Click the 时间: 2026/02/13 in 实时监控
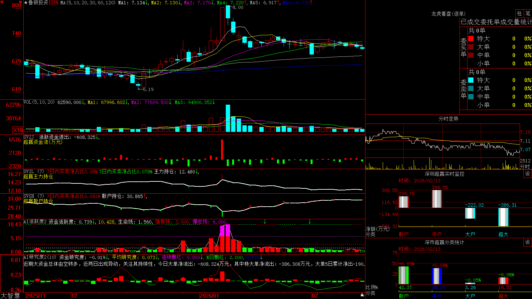Viewport: 532px width, 299px height. pyautogui.click(x=420, y=181)
